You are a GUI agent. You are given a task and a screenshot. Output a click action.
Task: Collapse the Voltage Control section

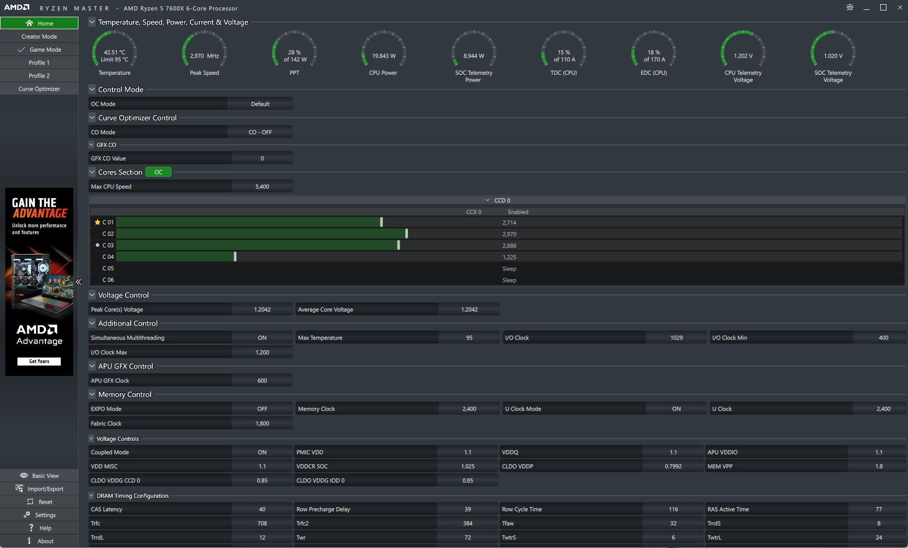(x=92, y=295)
